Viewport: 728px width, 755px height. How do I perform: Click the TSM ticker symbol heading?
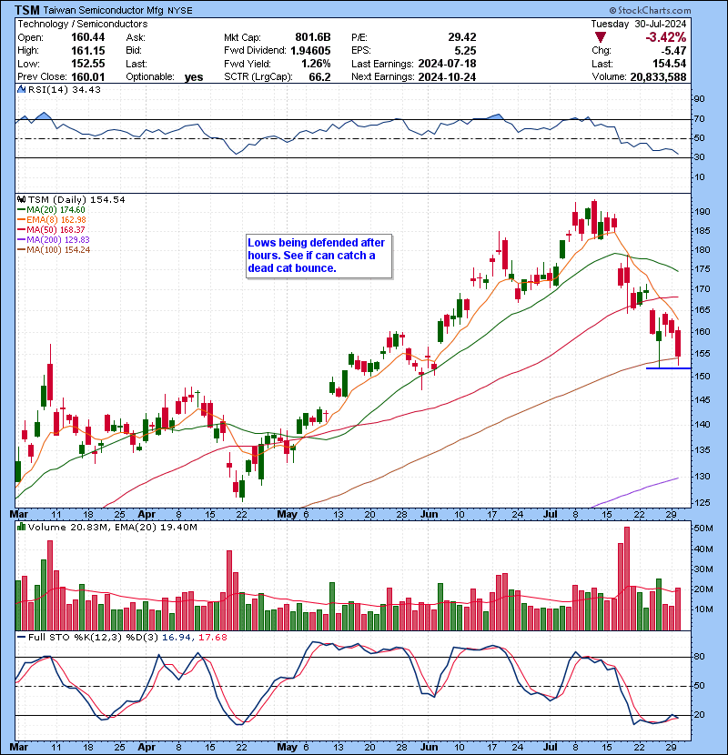point(26,9)
